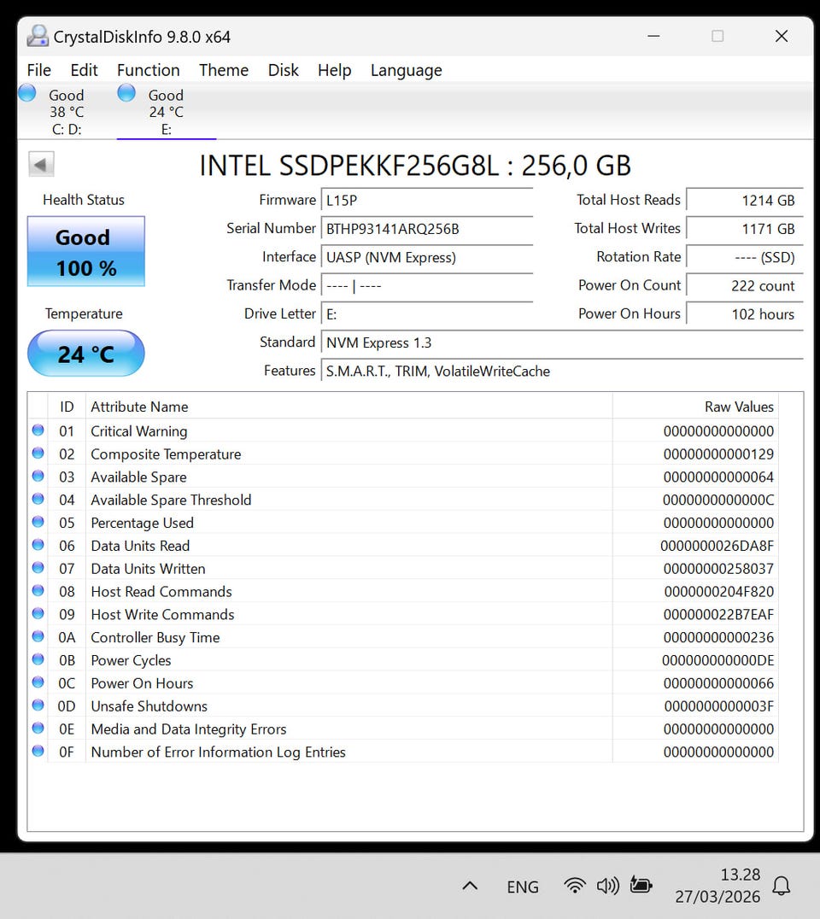Open the notification bell icon
Image resolution: width=820 pixels, height=919 pixels.
tap(781, 886)
